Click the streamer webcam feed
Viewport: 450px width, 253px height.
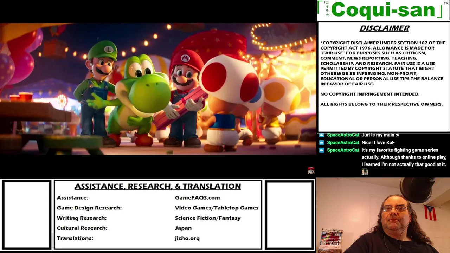(x=383, y=215)
